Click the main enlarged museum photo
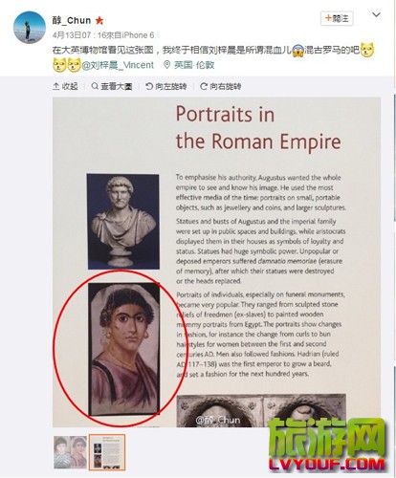The width and height of the screenshot is (396, 478). pyautogui.click(x=216, y=262)
